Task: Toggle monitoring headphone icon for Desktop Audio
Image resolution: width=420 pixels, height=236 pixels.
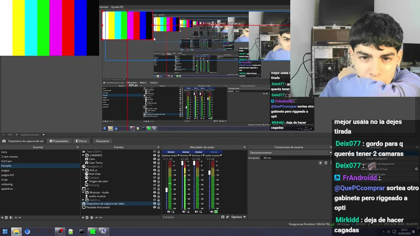Action: click(x=173, y=212)
